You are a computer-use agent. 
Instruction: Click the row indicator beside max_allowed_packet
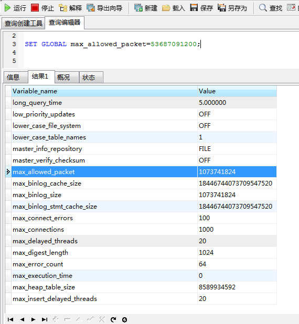pos(8,172)
